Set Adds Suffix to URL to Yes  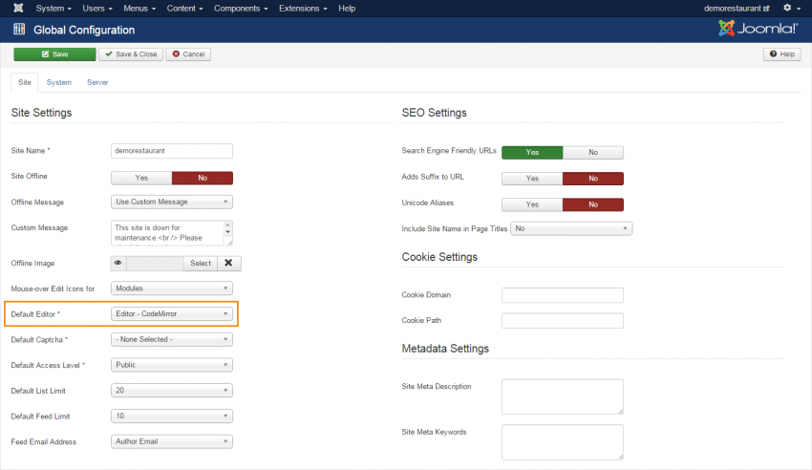532,178
